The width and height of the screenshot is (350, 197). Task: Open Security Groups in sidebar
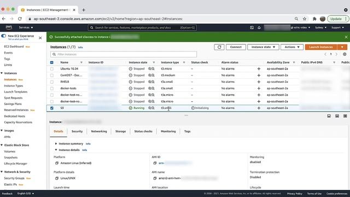click(x=14, y=178)
